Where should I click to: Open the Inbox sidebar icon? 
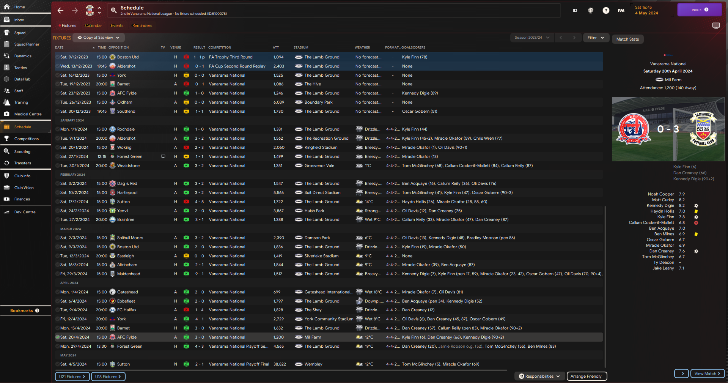pyautogui.click(x=6, y=19)
